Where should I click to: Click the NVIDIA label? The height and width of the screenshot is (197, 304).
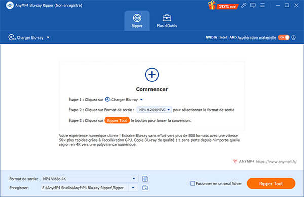coord(211,37)
